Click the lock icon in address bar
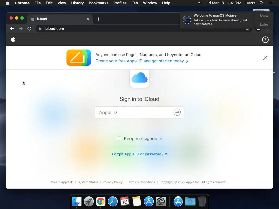Image resolution: width=279 pixels, height=209 pixels. (40, 29)
